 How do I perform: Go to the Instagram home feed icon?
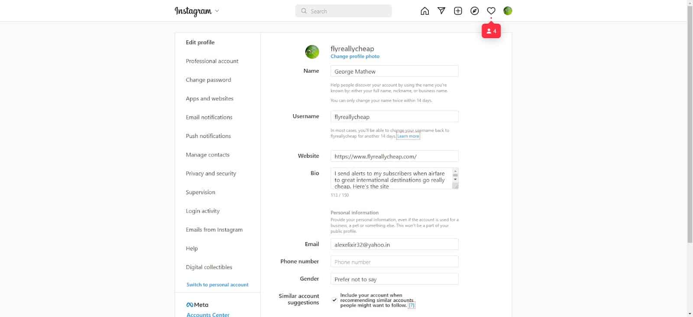coord(424,11)
